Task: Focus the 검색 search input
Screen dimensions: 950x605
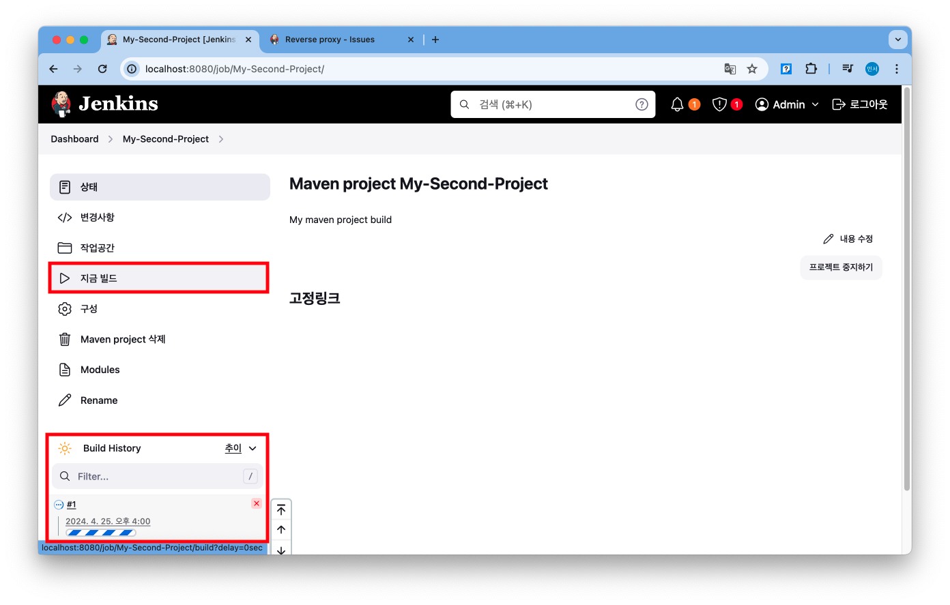Action: [553, 104]
